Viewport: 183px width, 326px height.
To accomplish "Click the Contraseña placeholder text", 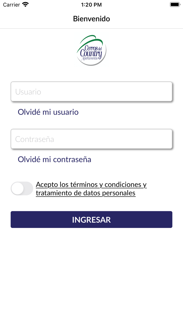I will [x=35, y=139].
